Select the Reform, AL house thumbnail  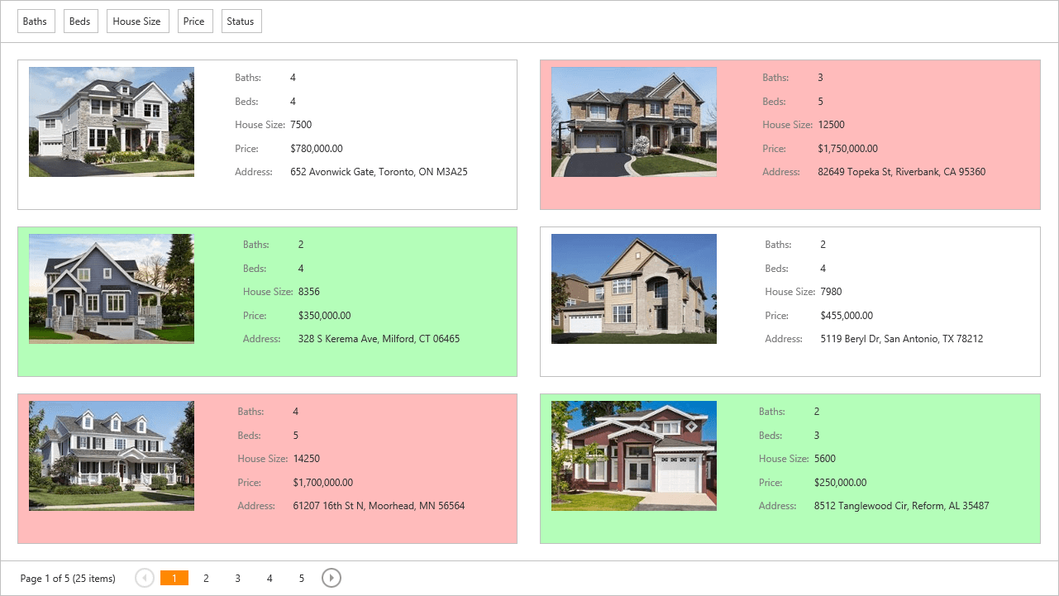[x=634, y=455]
